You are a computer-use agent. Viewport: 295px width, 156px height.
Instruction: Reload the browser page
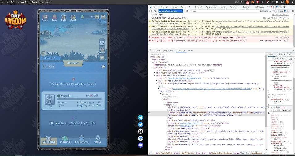pyautogui.click(x=12, y=2)
